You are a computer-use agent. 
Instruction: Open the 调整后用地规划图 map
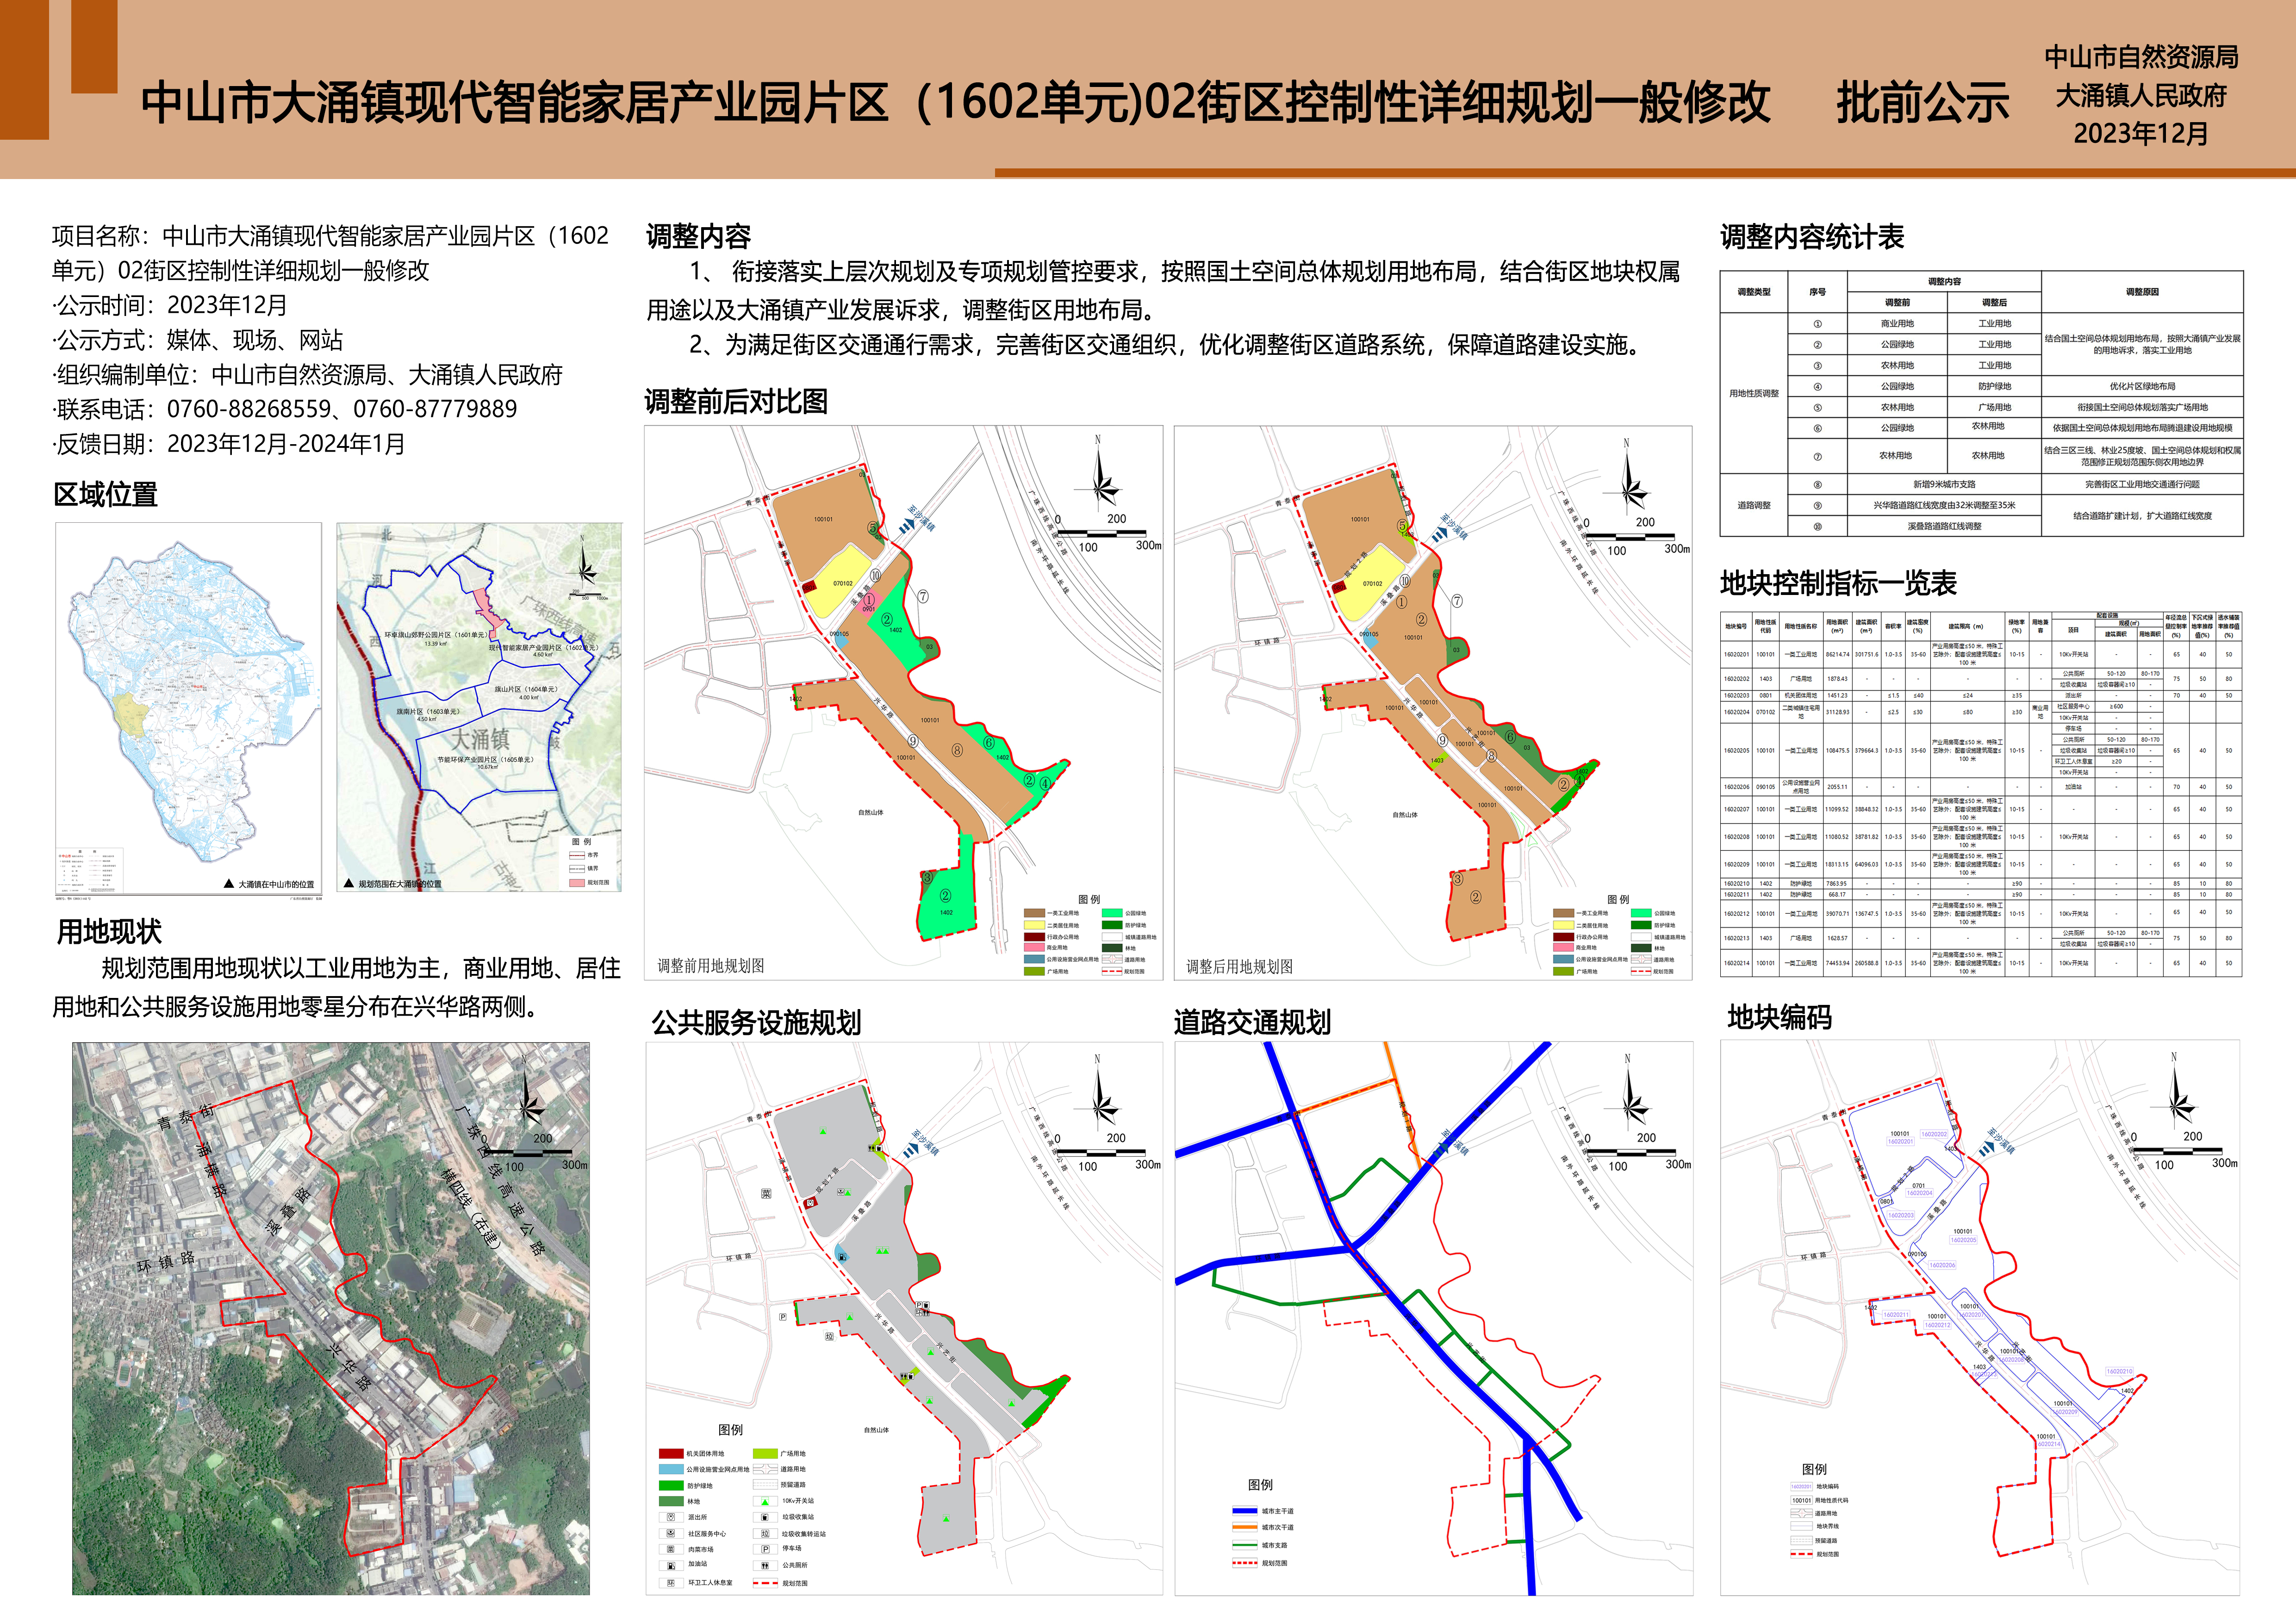click(x=1433, y=703)
